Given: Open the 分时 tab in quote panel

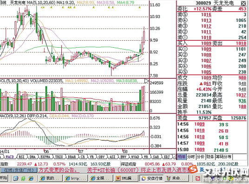Looking at the screenshot, I should point(191,157).
